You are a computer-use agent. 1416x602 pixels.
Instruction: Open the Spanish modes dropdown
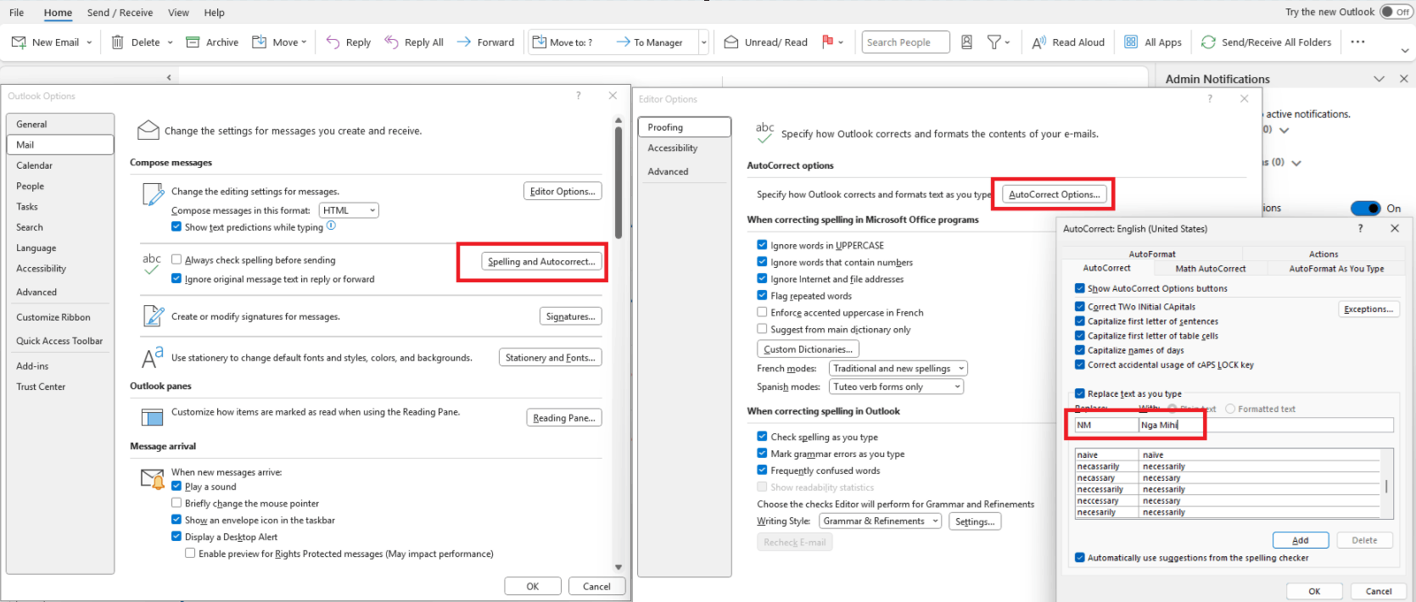click(x=897, y=387)
